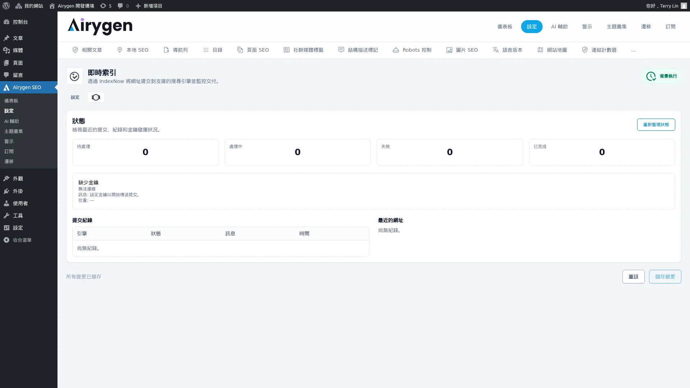
Task: Open the 新增項目 menu
Action: pos(149,6)
